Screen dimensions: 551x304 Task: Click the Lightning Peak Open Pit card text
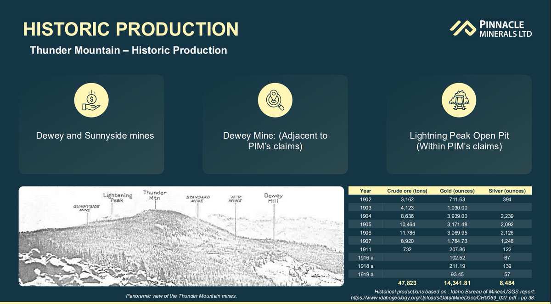pyautogui.click(x=459, y=141)
